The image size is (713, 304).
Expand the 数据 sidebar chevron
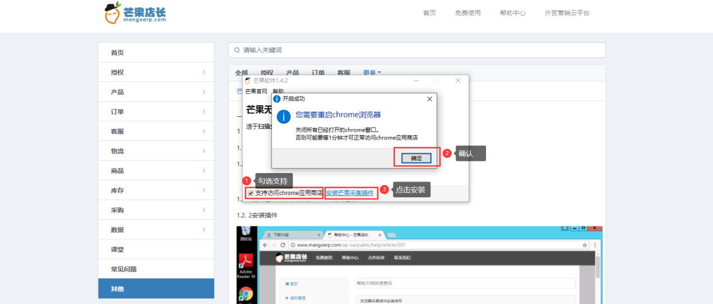204,230
